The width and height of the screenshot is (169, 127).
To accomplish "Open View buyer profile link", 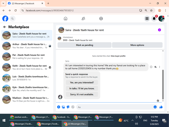I will click(x=118, y=56).
